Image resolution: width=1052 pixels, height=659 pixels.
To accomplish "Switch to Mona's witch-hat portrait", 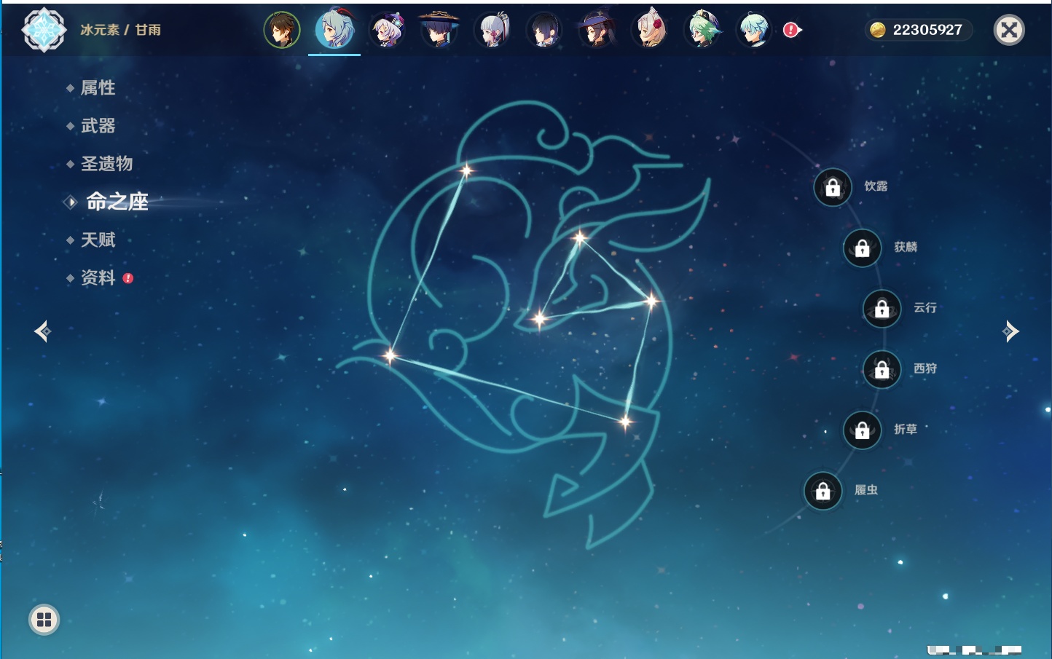I will point(597,31).
